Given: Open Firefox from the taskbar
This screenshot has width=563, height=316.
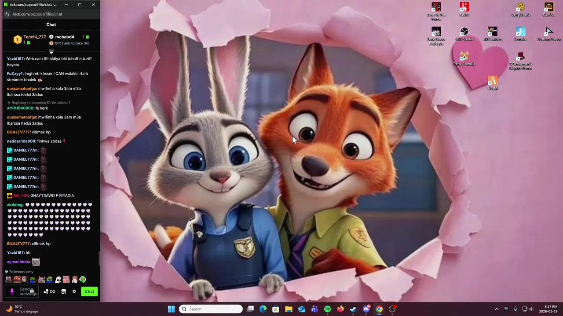Looking at the screenshot, I should (x=340, y=309).
